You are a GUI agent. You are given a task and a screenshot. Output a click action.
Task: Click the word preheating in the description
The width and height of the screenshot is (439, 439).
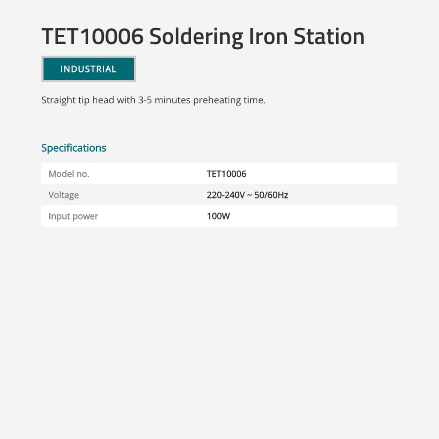click(x=217, y=100)
